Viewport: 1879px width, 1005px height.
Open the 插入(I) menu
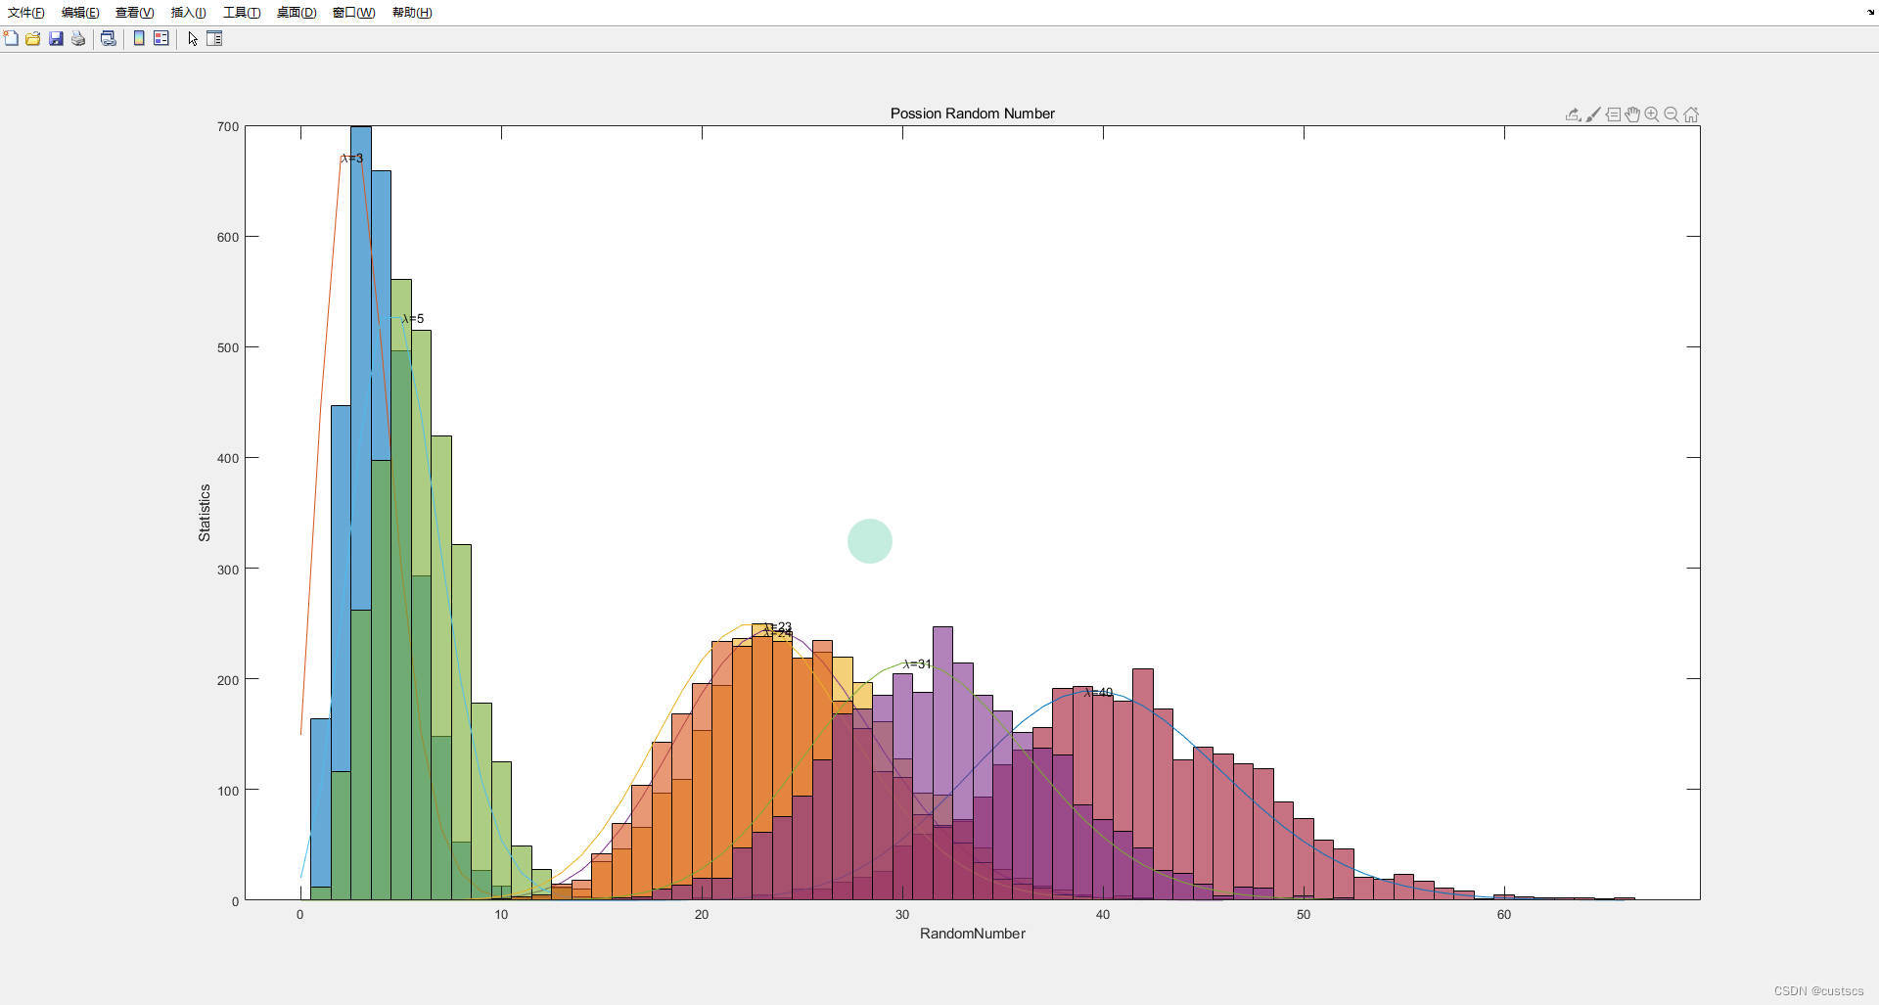point(189,13)
